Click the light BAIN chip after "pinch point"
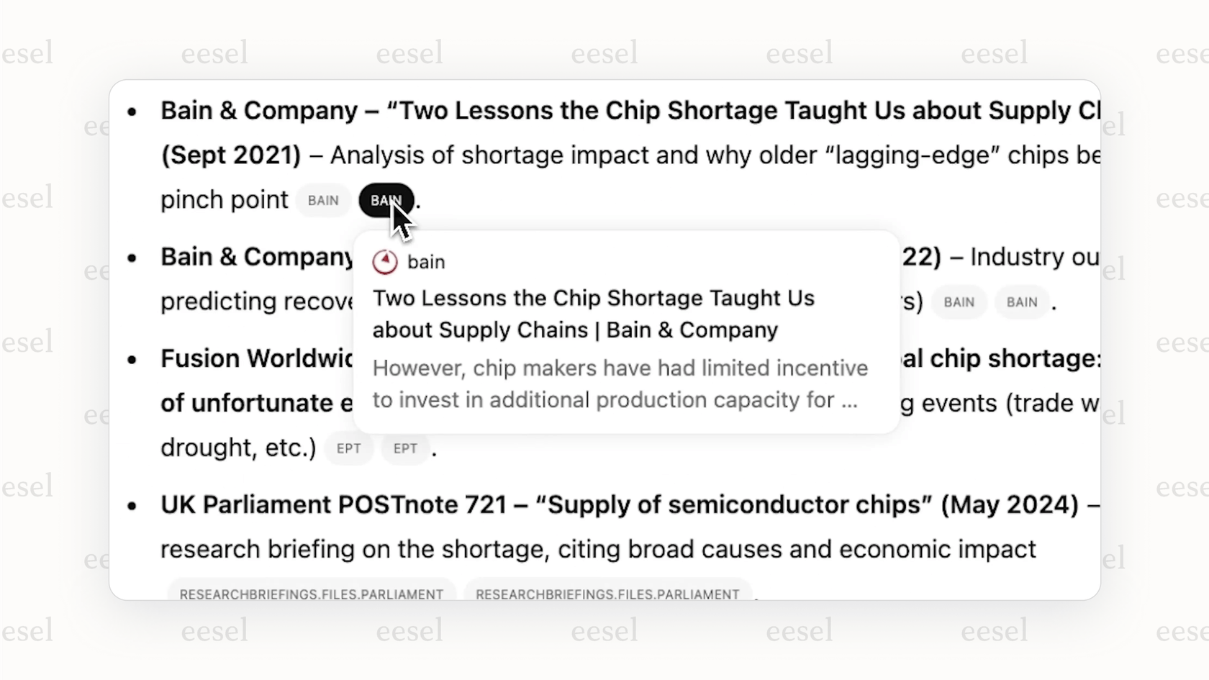 pos(323,201)
